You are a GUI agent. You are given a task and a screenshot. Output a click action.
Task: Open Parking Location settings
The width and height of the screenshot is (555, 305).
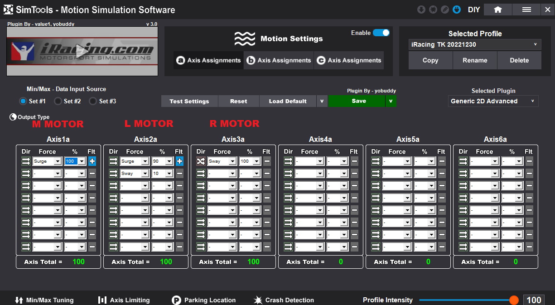(204, 300)
